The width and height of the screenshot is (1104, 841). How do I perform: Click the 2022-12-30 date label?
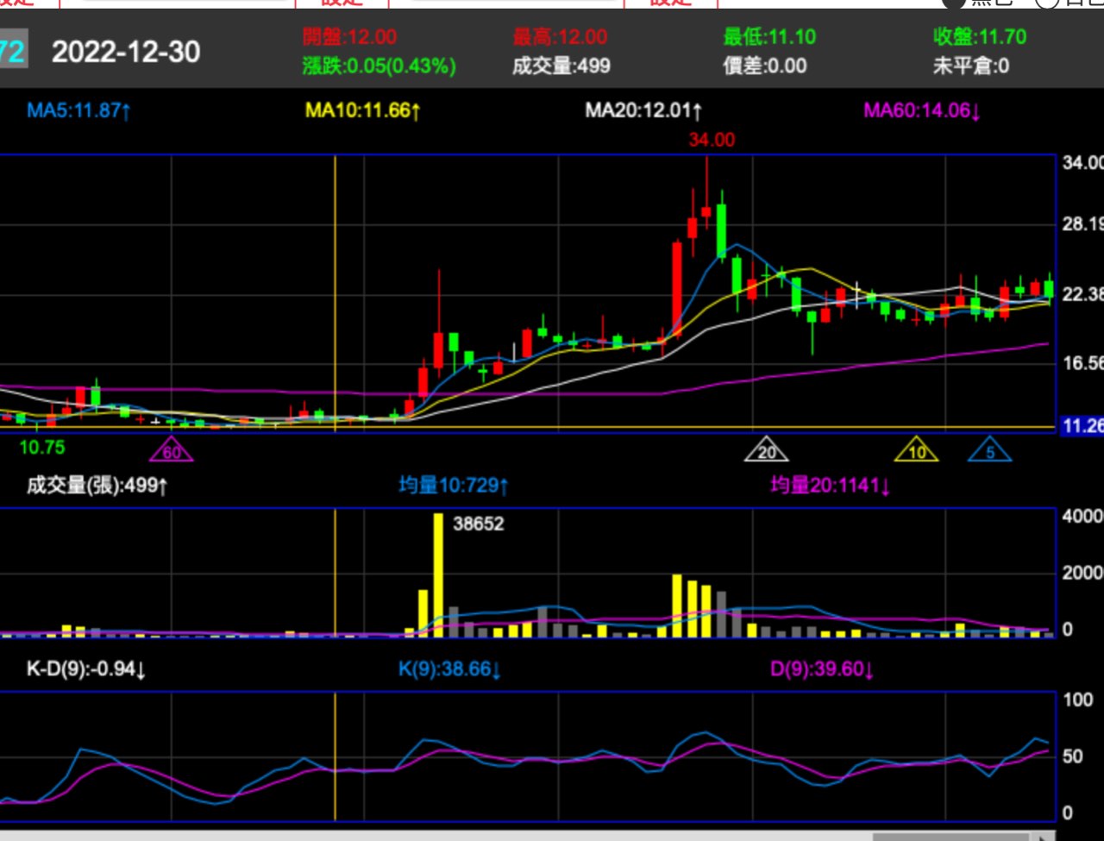tap(126, 53)
